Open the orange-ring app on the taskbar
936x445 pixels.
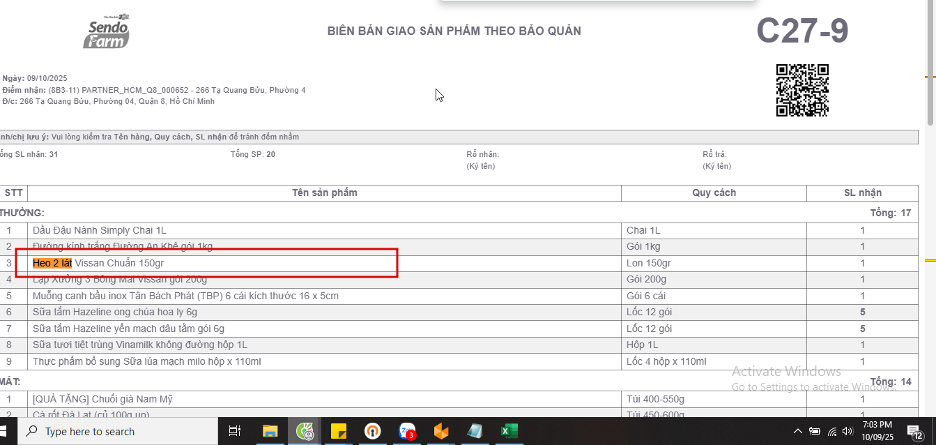(x=373, y=432)
